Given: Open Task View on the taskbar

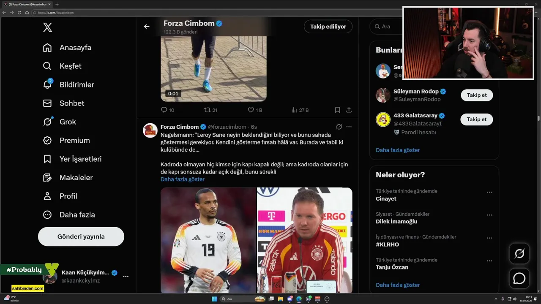Looking at the screenshot, I should (271, 299).
